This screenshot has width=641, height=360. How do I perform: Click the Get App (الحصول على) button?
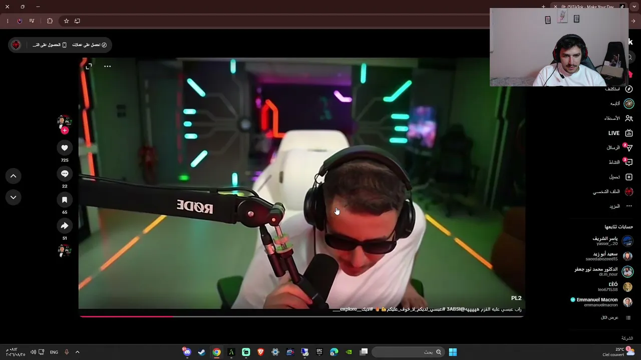[x=49, y=45]
